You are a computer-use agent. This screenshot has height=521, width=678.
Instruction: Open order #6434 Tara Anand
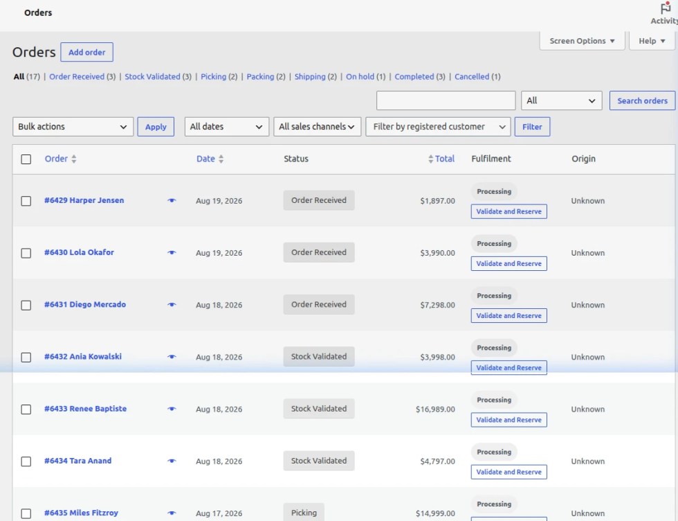[x=77, y=461]
